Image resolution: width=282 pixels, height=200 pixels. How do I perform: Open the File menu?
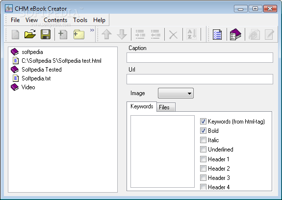[15, 20]
